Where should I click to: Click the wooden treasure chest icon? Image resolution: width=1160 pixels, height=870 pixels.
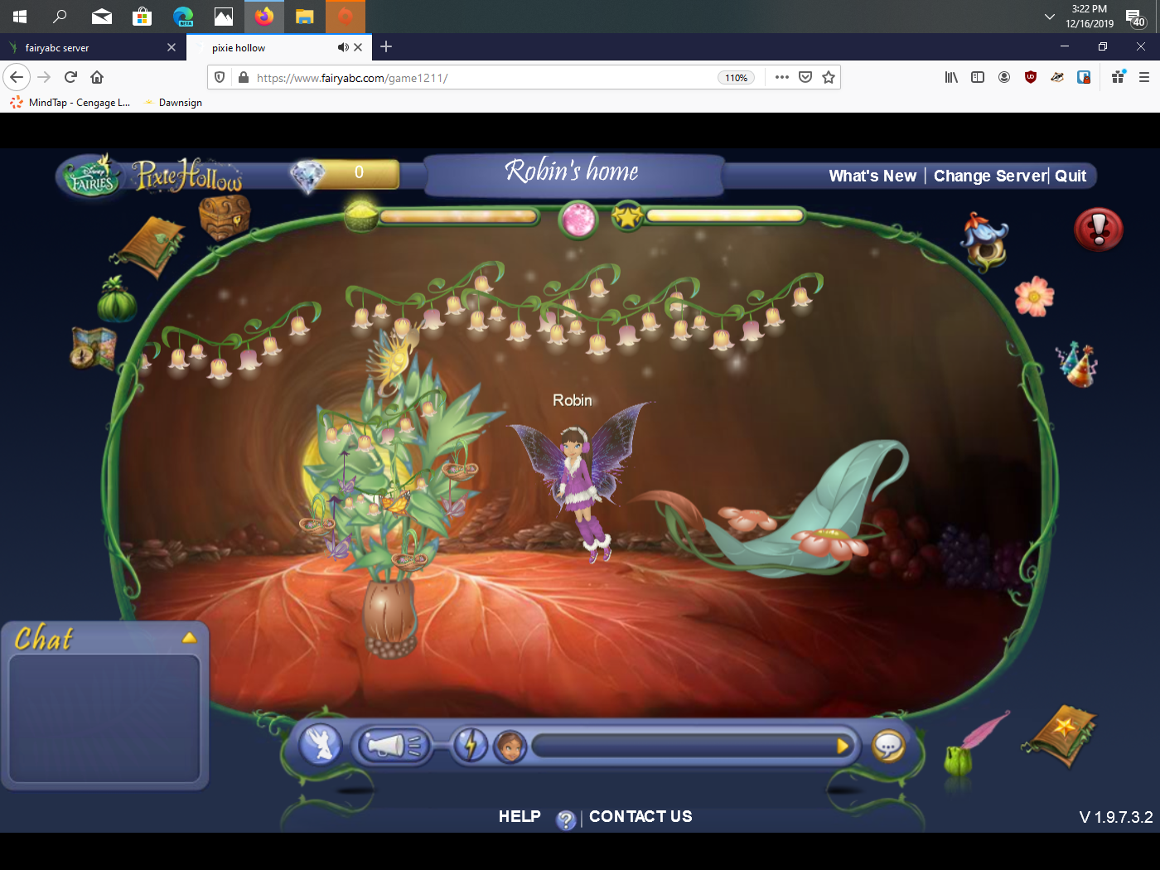[x=224, y=217]
